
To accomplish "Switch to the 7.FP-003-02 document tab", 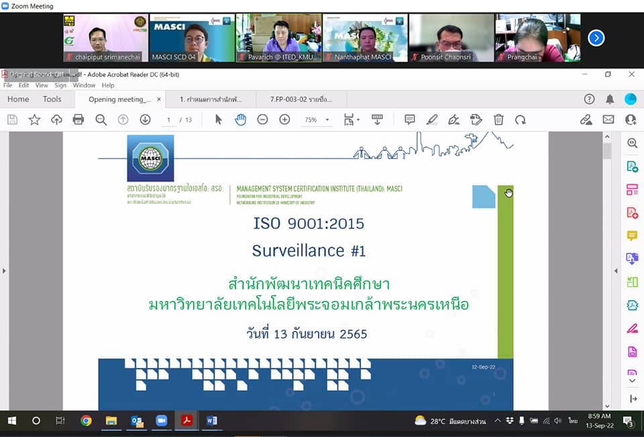I will pyautogui.click(x=301, y=99).
